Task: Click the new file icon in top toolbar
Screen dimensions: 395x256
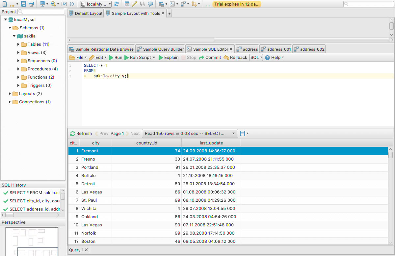Action: 5,4
